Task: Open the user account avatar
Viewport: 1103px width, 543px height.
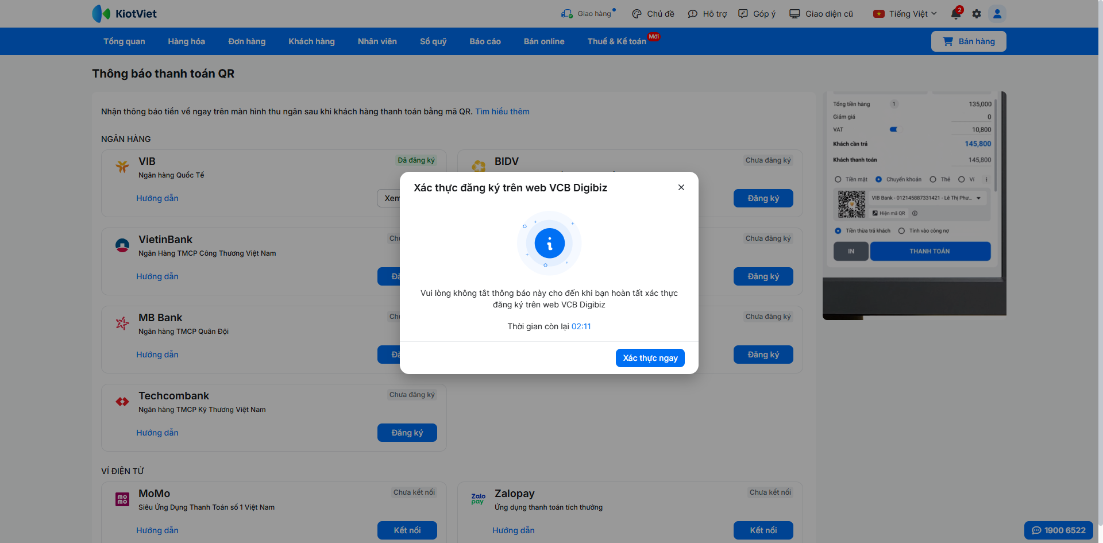Action: 997,14
